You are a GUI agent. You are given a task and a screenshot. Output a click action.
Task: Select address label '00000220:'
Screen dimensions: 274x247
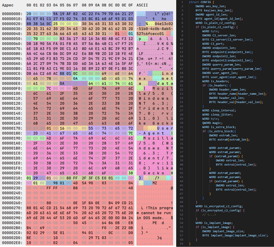tap(12, 183)
